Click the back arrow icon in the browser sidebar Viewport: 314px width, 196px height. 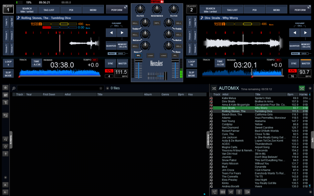click(5, 115)
